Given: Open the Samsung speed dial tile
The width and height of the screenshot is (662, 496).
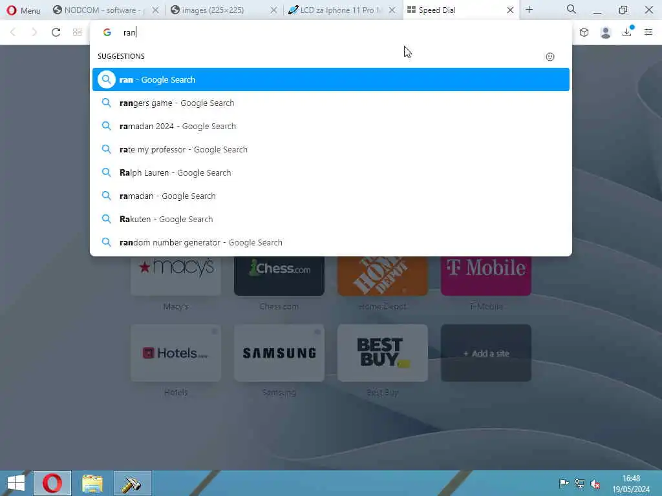Looking at the screenshot, I should coord(279,353).
